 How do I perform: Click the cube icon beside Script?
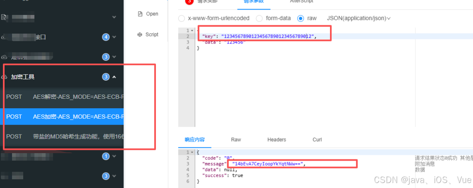tap(140, 34)
